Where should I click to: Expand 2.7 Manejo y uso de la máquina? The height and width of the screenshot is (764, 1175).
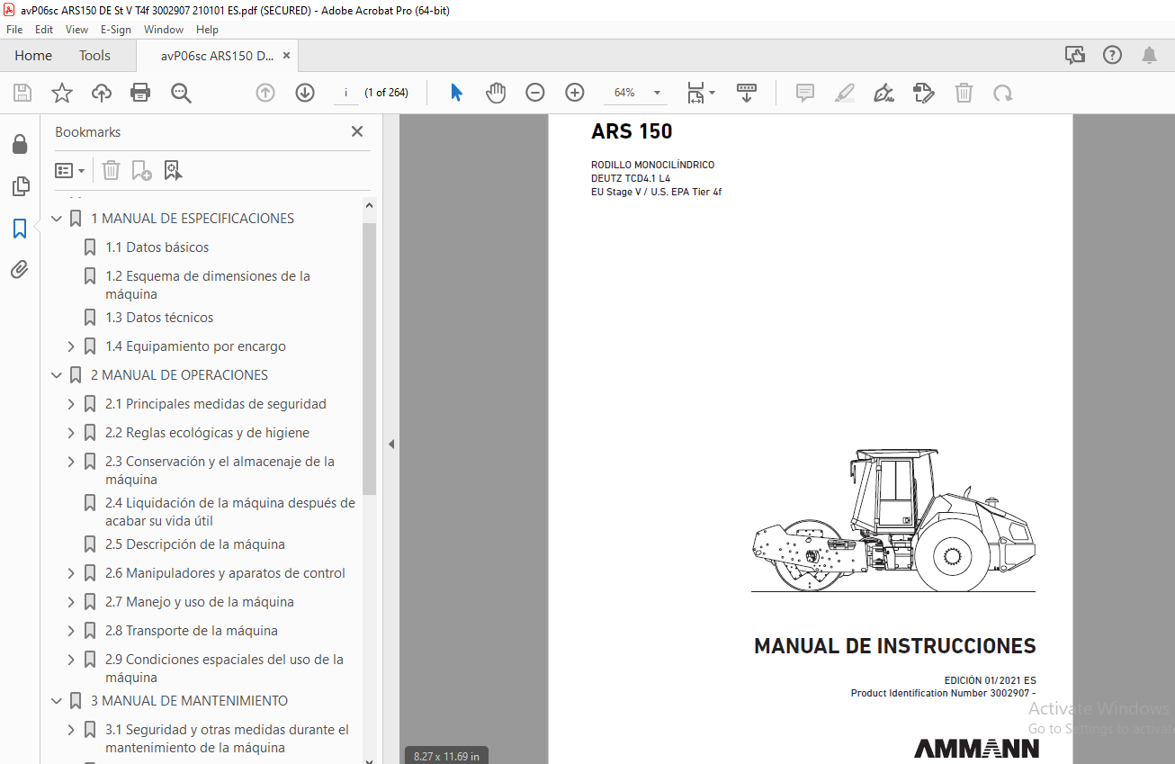pos(71,602)
